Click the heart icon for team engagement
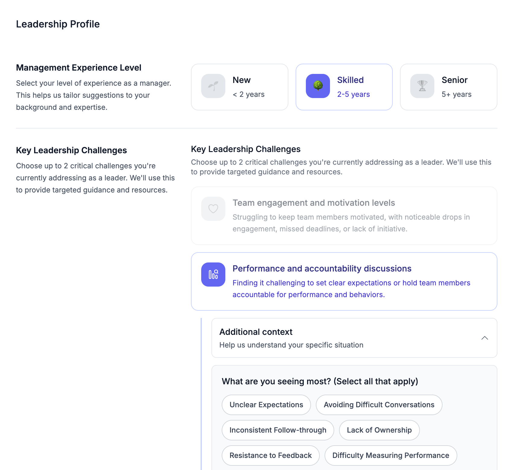Screen dimensions: 514x470 (213, 209)
